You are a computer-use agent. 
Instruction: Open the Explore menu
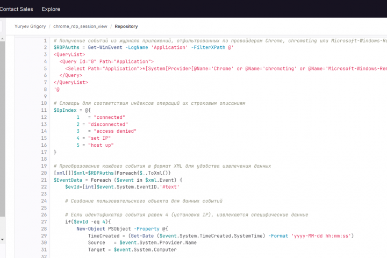click(x=51, y=9)
